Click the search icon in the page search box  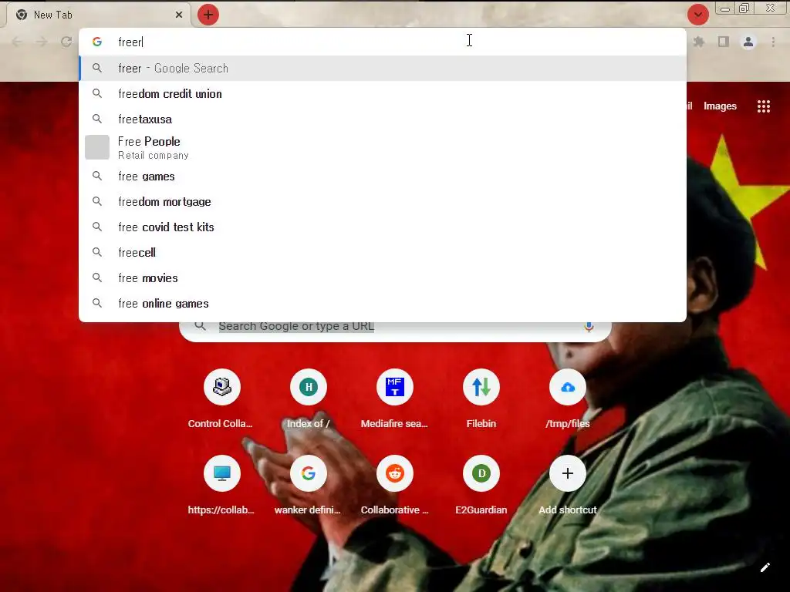[x=200, y=326]
